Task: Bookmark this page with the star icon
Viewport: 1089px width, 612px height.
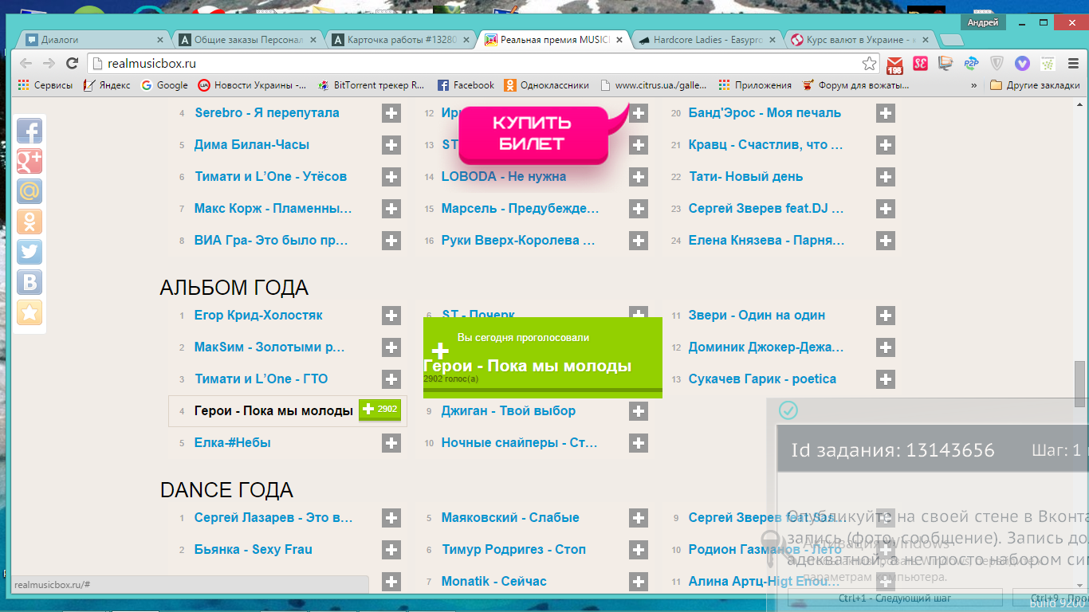Action: pyautogui.click(x=869, y=64)
